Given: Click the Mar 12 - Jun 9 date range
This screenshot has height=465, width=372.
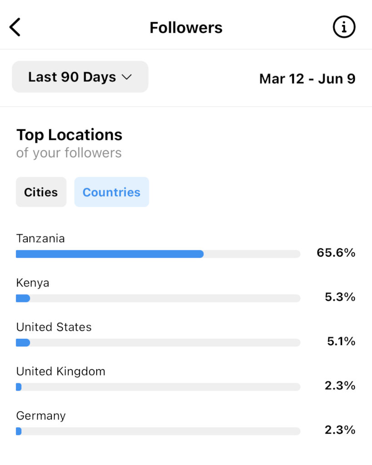Looking at the screenshot, I should (x=307, y=79).
